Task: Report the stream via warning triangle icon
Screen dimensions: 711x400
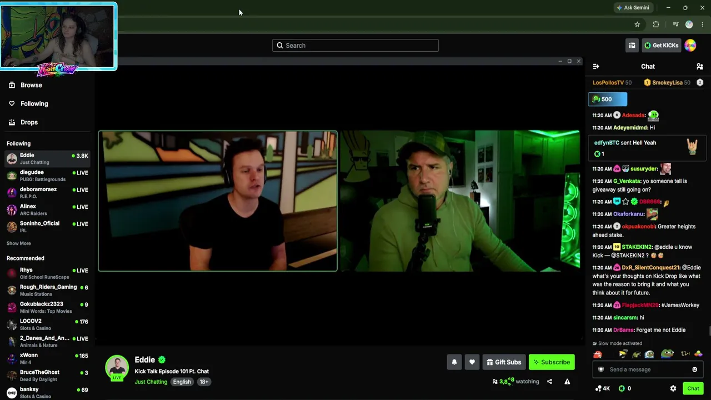Action: pyautogui.click(x=567, y=382)
